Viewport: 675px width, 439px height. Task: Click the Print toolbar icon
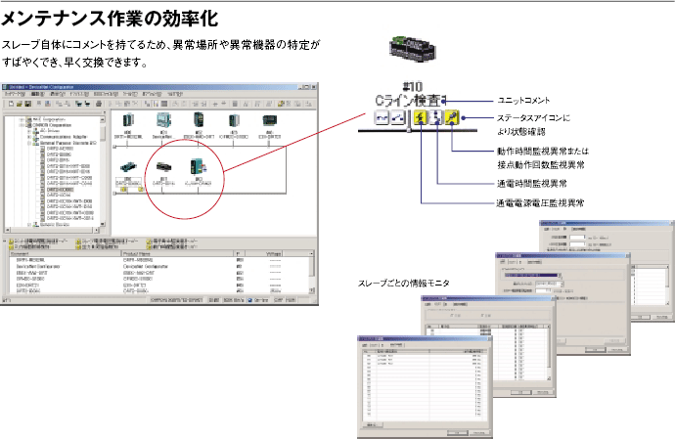[99, 104]
